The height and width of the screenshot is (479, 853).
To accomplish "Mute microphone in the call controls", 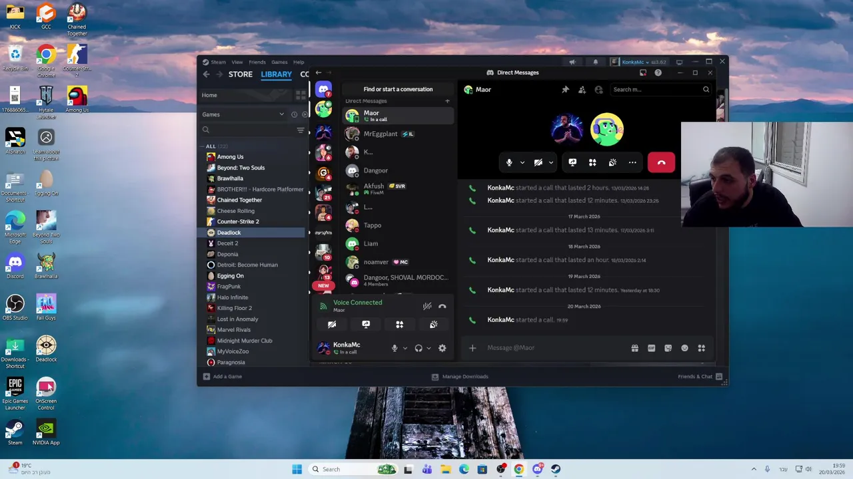I will point(509,162).
